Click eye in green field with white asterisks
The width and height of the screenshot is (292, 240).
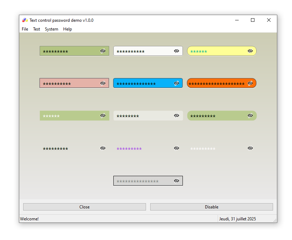click(103, 115)
